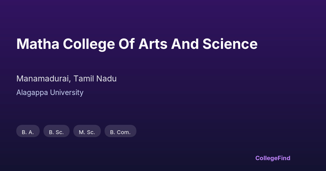This screenshot has width=326, height=171.
Task: Click the B. A. course tag
Action: [28, 132]
